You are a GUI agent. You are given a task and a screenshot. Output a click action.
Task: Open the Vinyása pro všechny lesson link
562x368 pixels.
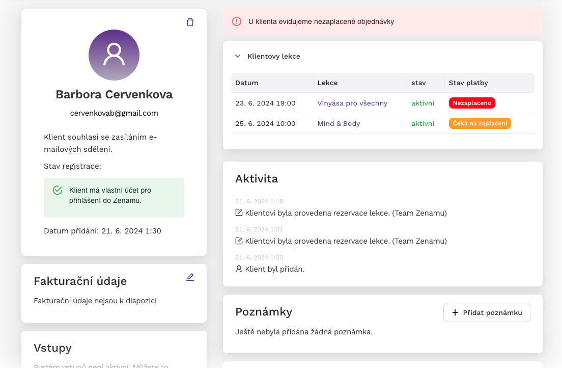coord(352,103)
